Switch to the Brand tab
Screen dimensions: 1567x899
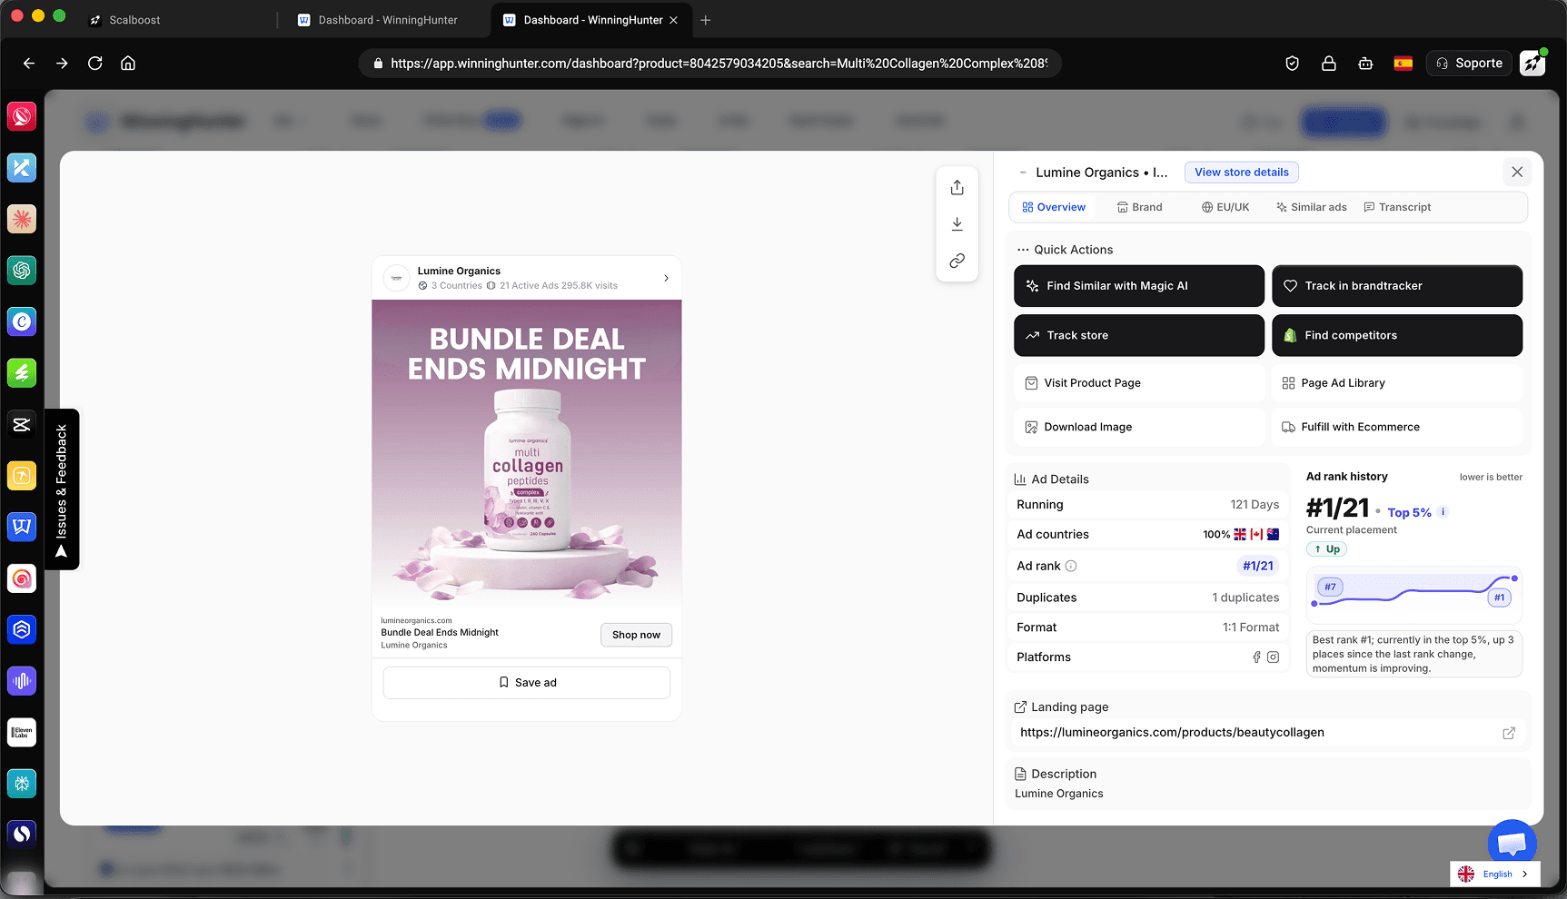tap(1139, 207)
